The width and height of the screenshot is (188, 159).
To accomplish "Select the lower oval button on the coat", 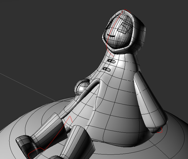I will pos(107,69).
